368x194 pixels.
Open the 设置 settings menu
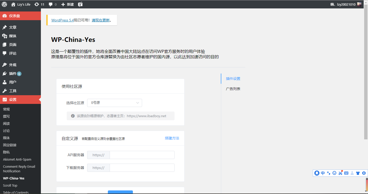pyautogui.click(x=20, y=100)
